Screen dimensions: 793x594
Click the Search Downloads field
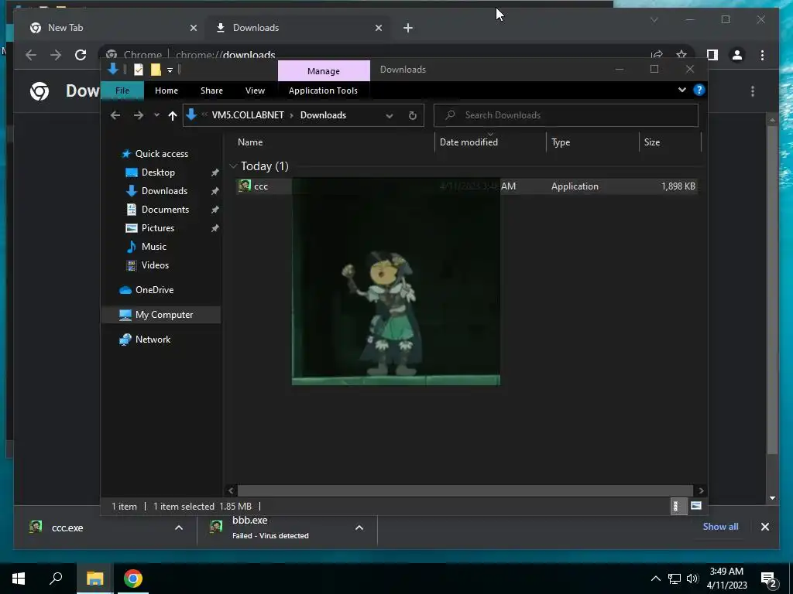pos(566,115)
